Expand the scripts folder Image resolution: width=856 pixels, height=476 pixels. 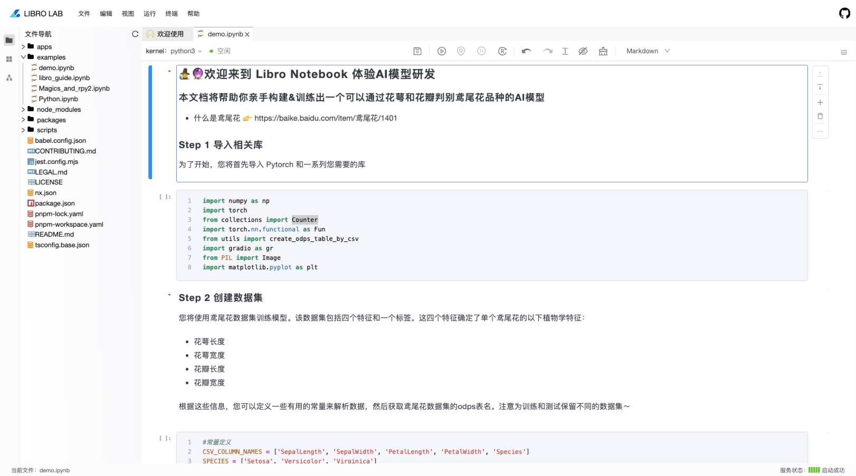click(x=23, y=130)
